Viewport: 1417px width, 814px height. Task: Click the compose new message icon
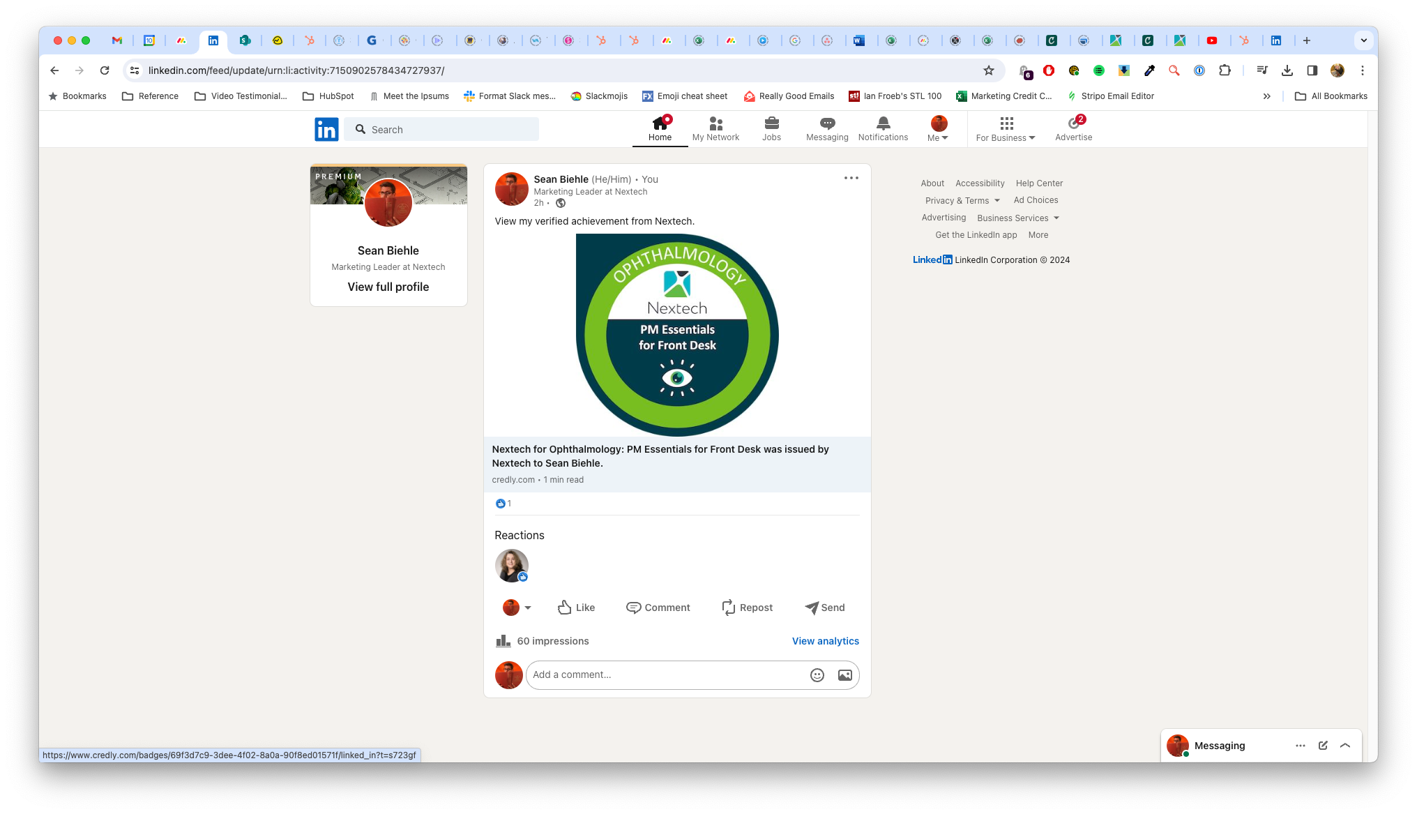(1323, 746)
